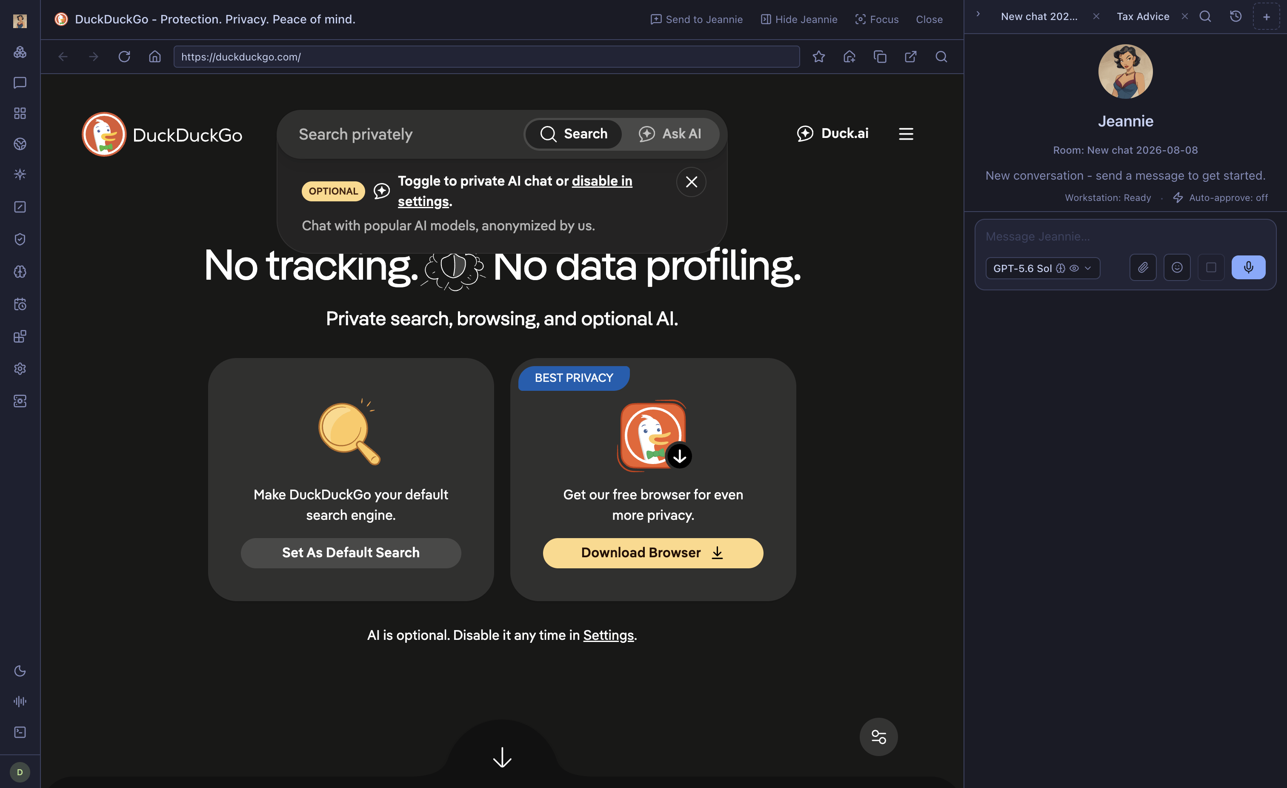
Task: Open chat history icon
Action: coord(1235,16)
